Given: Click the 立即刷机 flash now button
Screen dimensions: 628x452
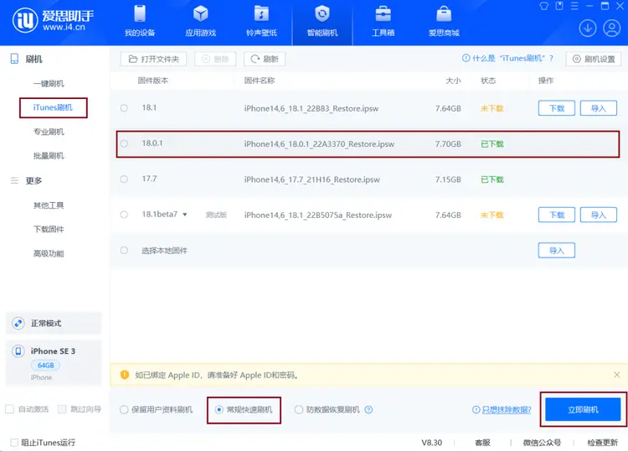Looking at the screenshot, I should point(583,409).
